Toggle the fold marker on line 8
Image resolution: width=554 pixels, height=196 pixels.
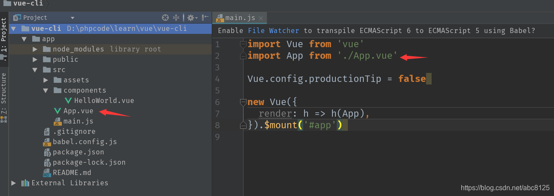tap(243, 125)
